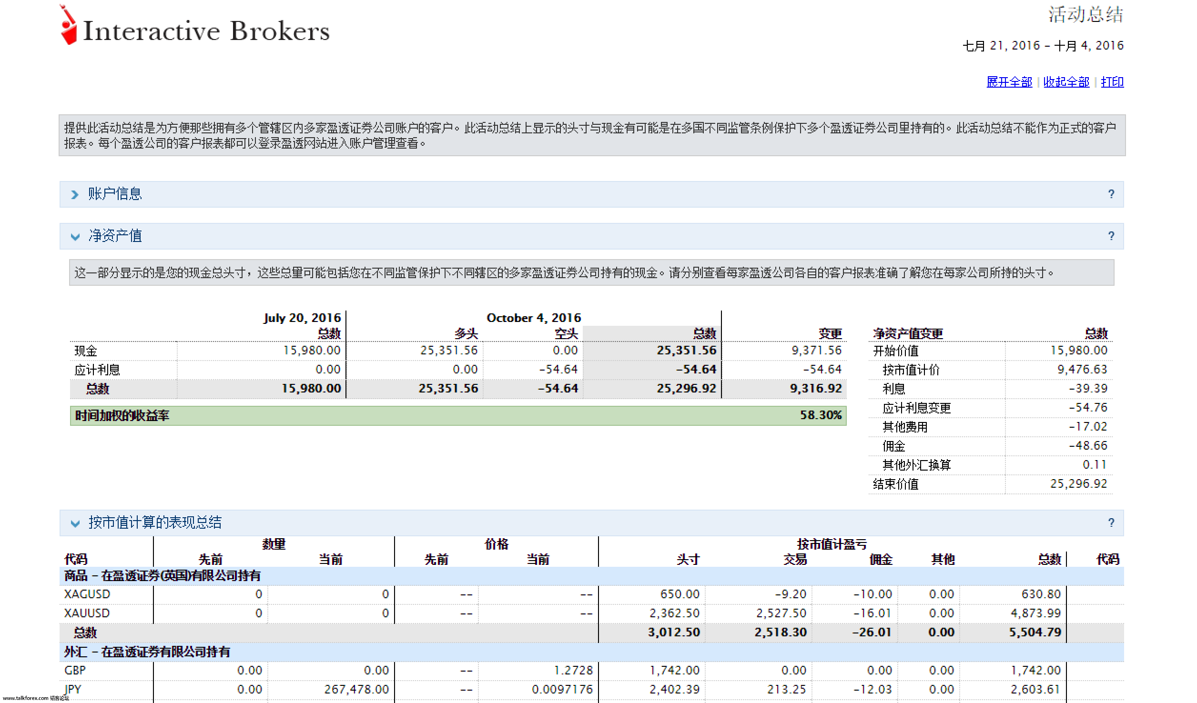The image size is (1197, 703).
Task: Click the time-weighted return value 58.30%
Action: (x=821, y=415)
